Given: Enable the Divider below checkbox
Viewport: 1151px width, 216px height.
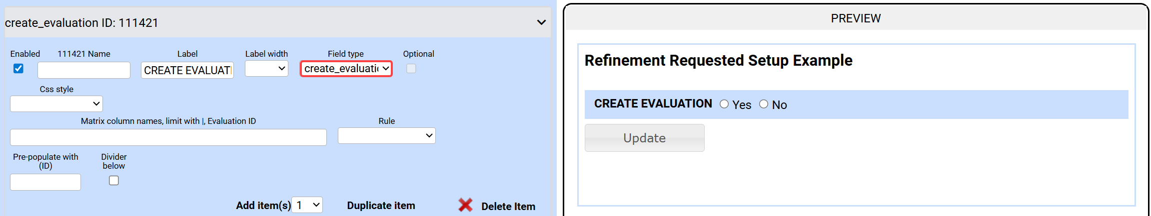Looking at the screenshot, I should [x=114, y=181].
